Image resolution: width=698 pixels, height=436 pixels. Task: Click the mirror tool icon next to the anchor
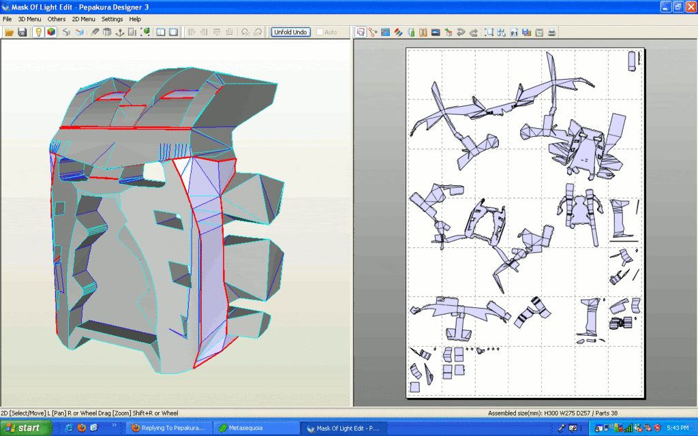click(x=132, y=32)
